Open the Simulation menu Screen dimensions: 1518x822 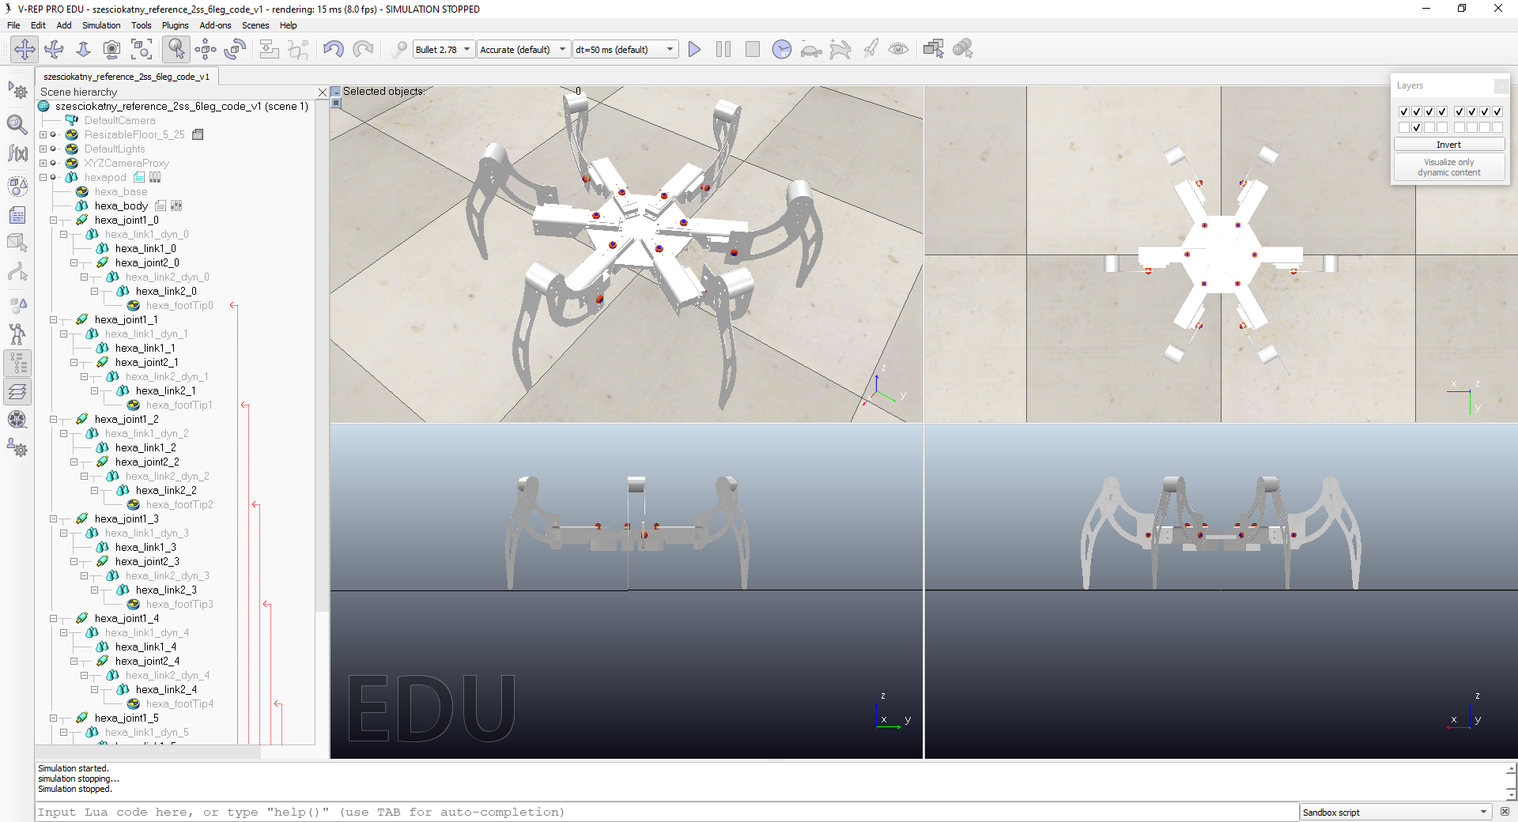101,25
